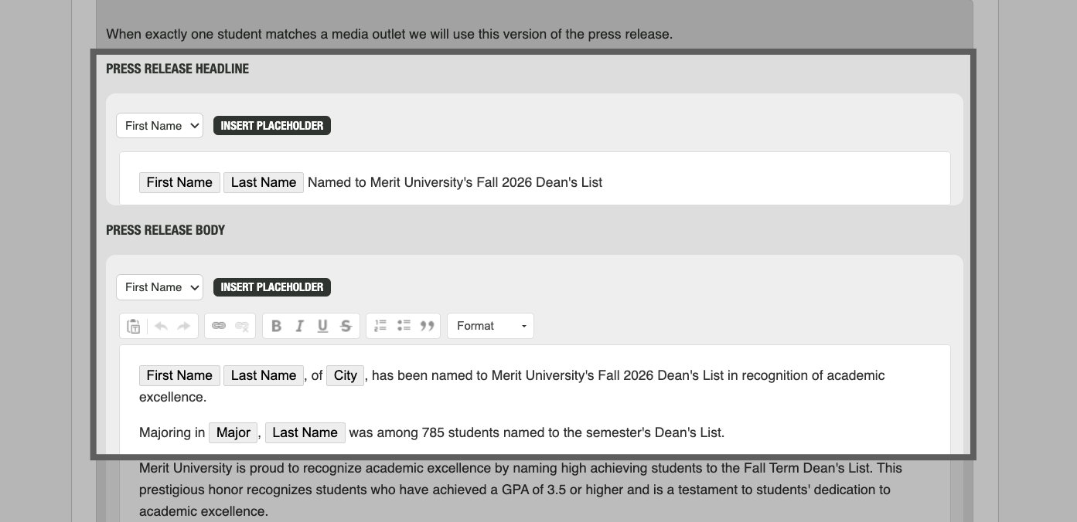The height and width of the screenshot is (522, 1077).
Task: Open the body placeholder dropdown showing First Name
Action: pyautogui.click(x=159, y=286)
